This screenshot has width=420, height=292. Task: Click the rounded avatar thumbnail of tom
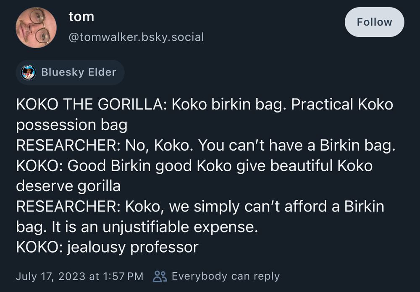click(x=36, y=27)
